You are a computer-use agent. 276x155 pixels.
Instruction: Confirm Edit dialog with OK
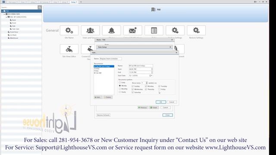[161, 102]
